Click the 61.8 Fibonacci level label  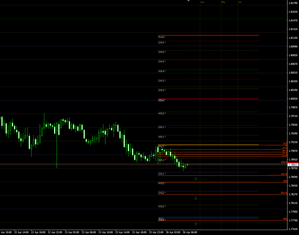285,155
